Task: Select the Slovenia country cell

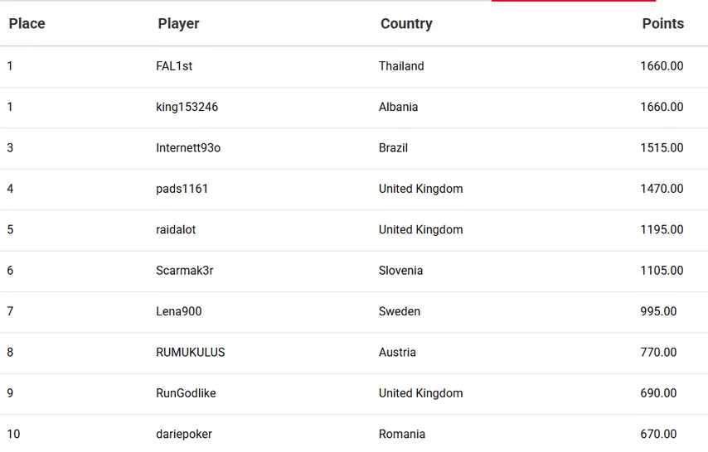Action: [401, 271]
